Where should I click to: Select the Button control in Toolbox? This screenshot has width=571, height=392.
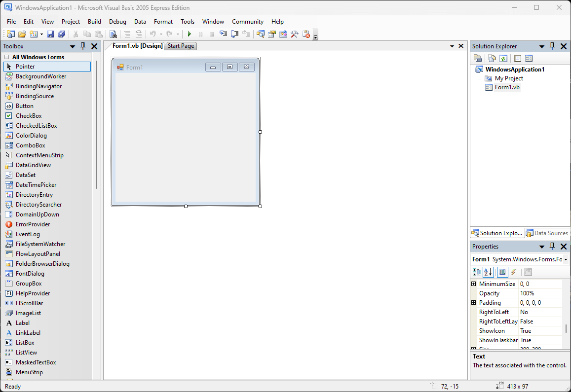coord(47,106)
